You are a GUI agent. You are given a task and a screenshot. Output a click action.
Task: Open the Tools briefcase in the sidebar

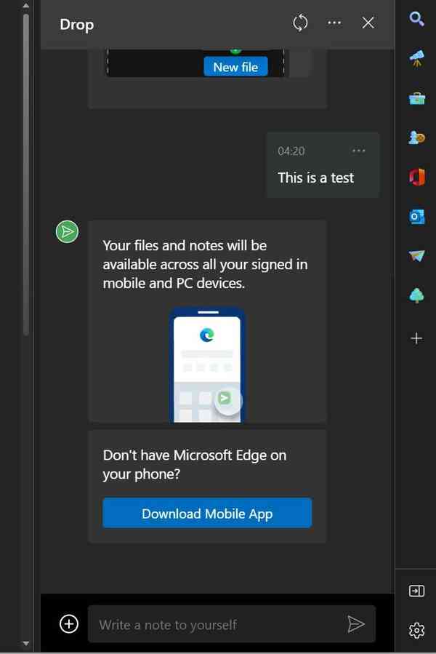point(416,98)
